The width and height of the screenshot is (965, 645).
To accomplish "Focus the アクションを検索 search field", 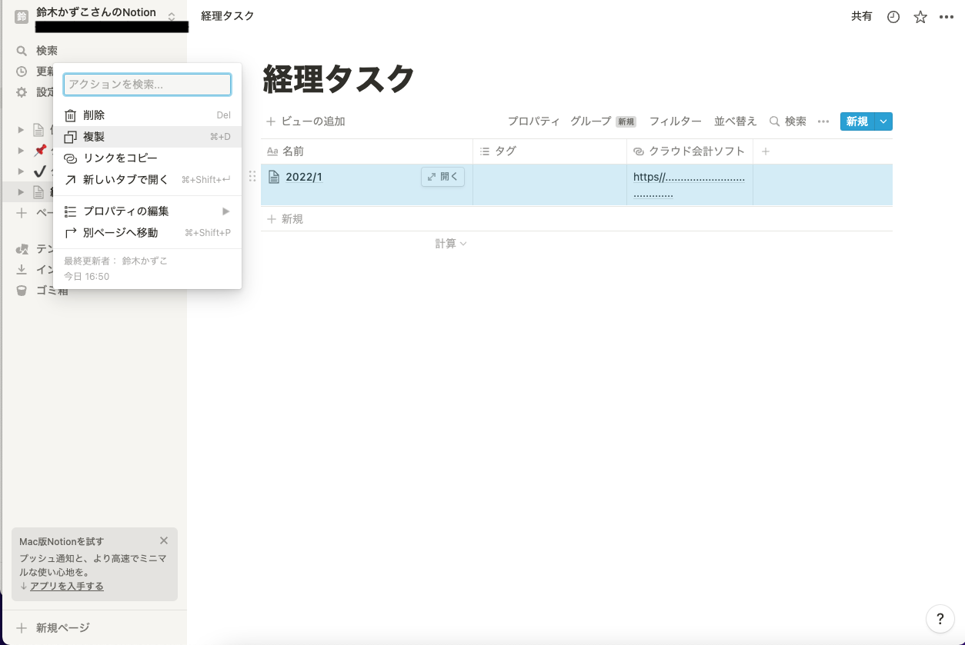I will point(148,85).
